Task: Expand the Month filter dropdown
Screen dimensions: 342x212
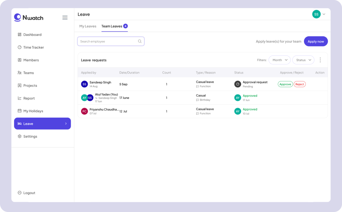Action: 279,60
